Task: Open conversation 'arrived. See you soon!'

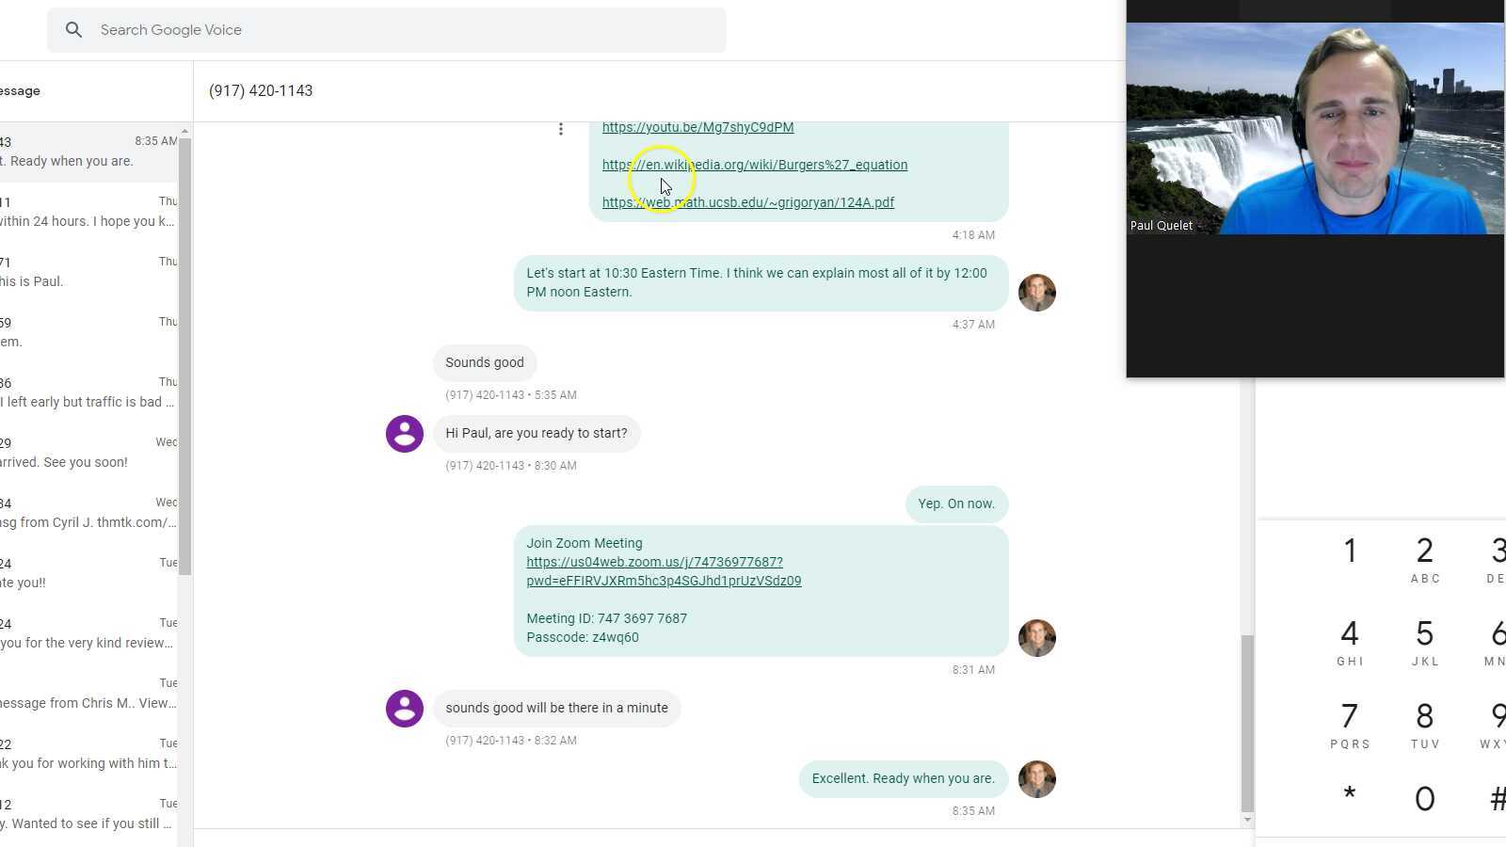Action: 88,453
